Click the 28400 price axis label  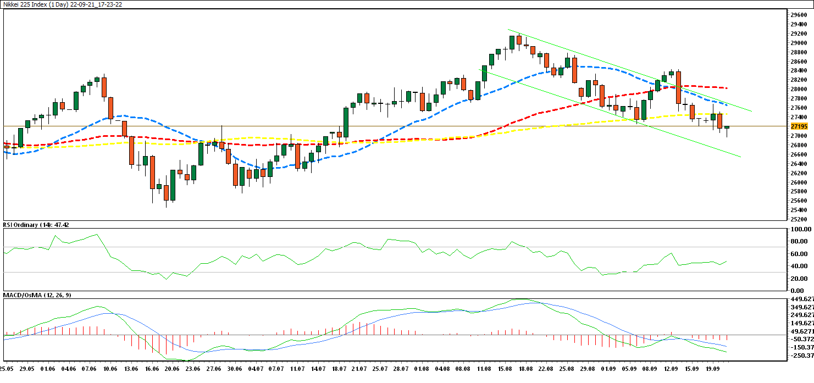coord(800,70)
